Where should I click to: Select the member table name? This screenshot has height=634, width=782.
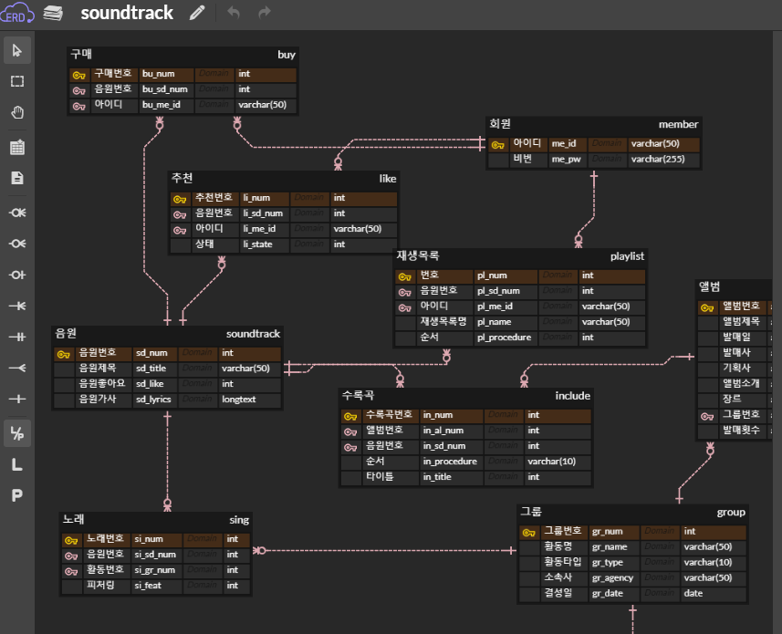pos(678,124)
